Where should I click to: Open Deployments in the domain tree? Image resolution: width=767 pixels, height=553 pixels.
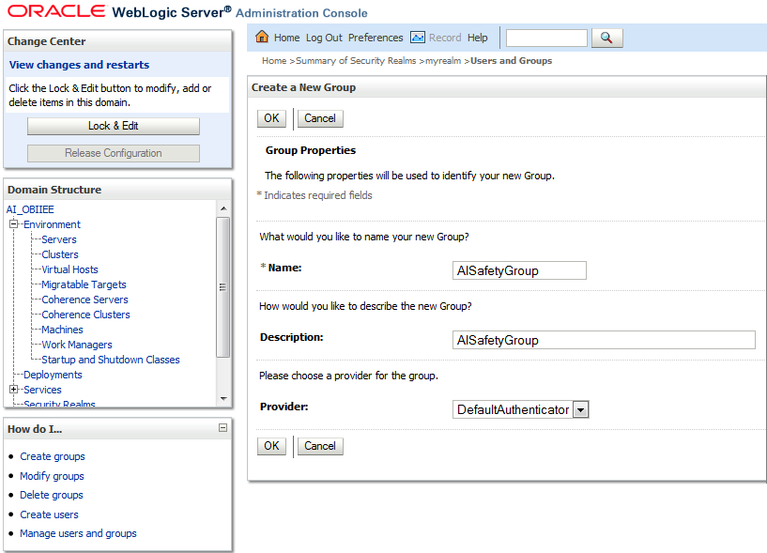(53, 375)
